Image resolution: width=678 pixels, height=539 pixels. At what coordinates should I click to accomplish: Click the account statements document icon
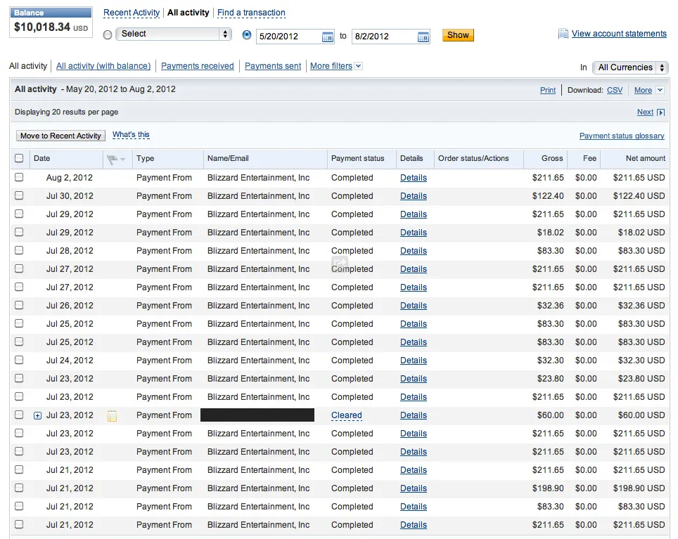[x=563, y=34]
